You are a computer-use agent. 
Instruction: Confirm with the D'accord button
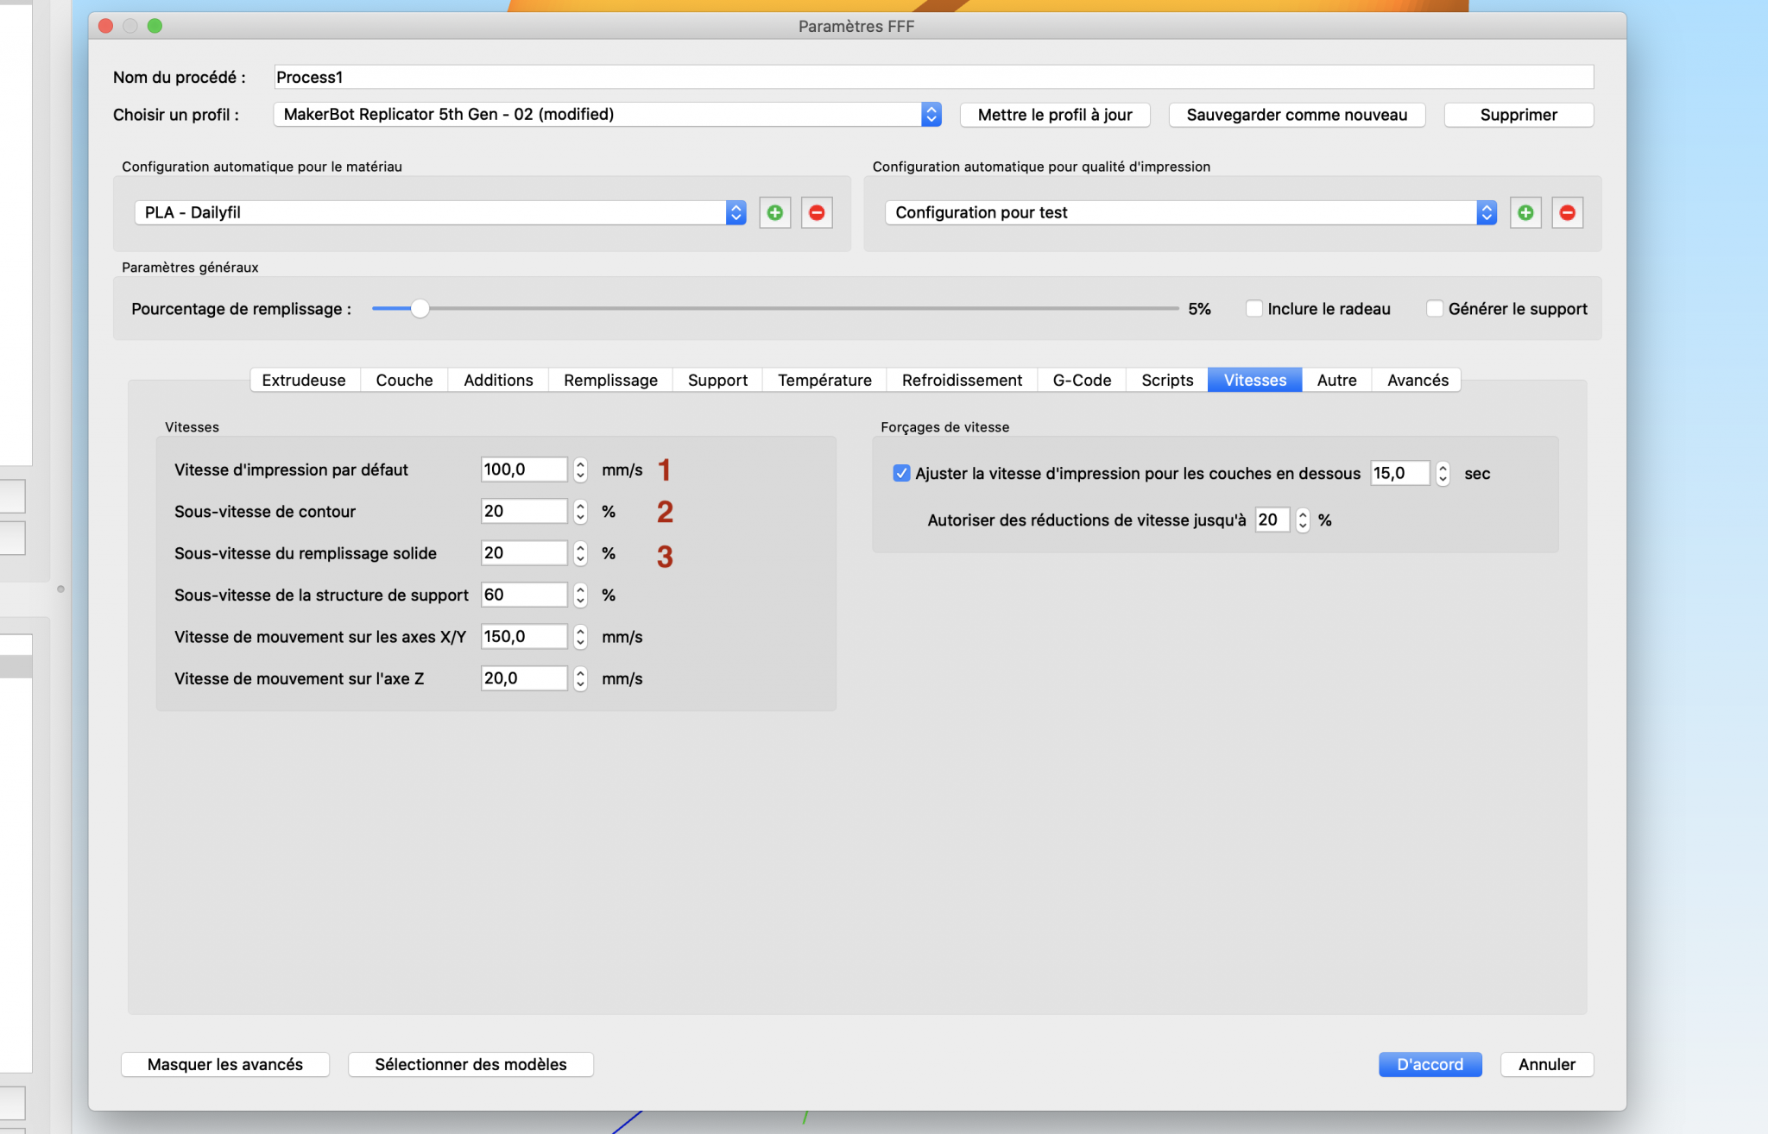(1430, 1064)
